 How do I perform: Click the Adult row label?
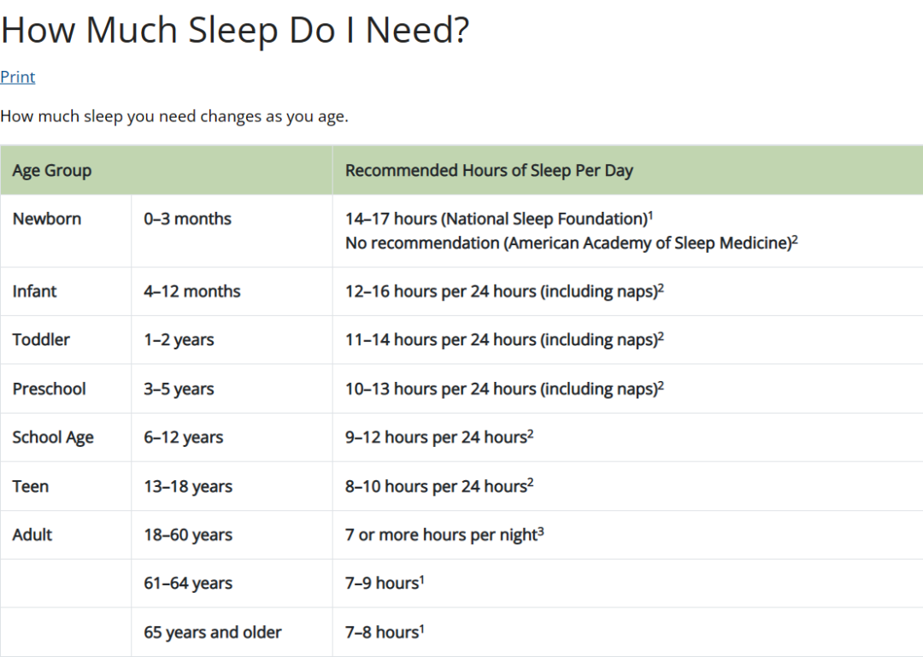(32, 535)
